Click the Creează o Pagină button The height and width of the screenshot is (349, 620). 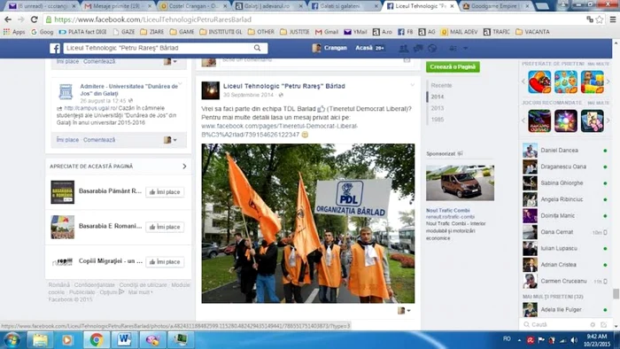453,66
